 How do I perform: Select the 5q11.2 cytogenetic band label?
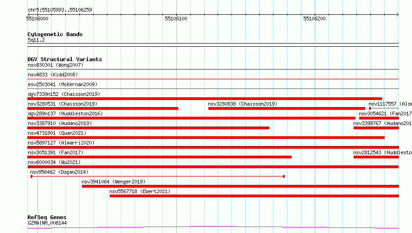36,40
